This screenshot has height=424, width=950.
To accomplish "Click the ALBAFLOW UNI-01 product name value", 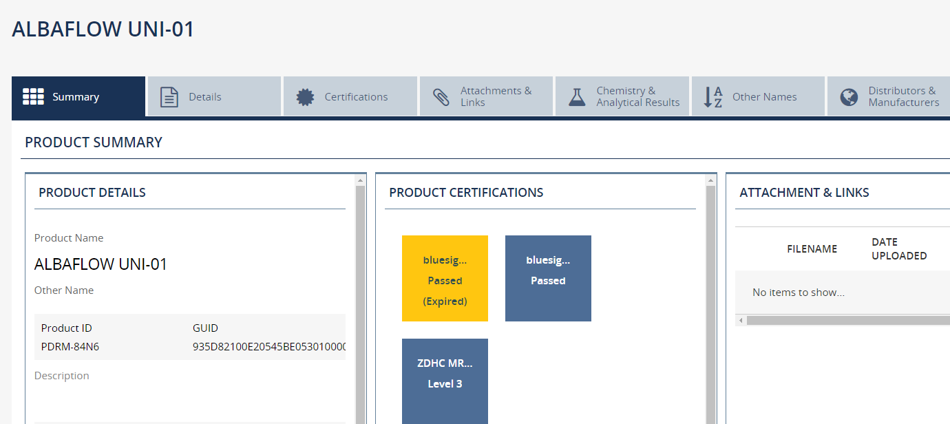I will click(101, 264).
